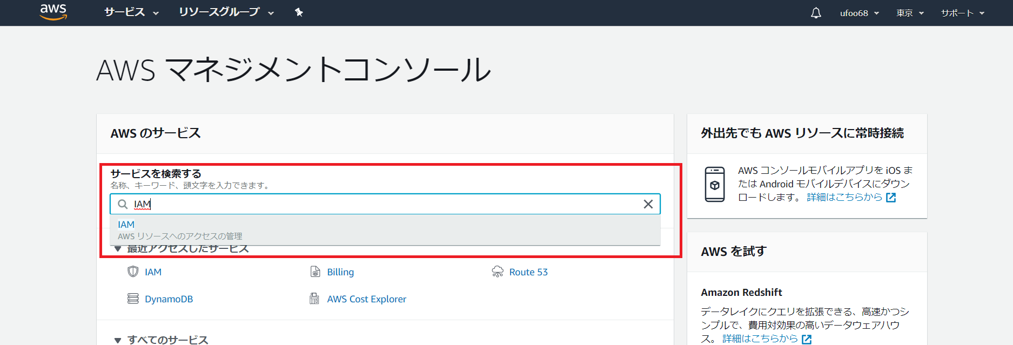Click the AWS を試す heading

[734, 252]
